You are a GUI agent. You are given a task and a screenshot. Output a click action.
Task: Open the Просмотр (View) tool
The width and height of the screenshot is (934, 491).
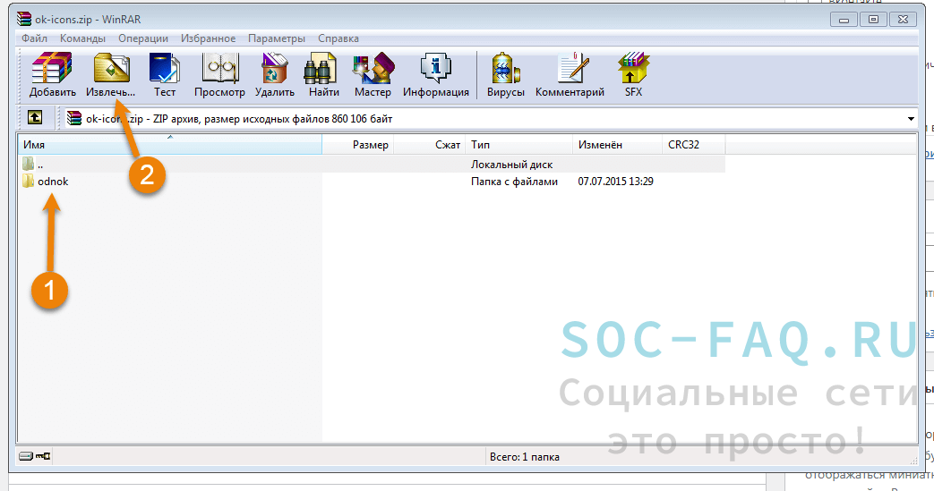tap(219, 75)
